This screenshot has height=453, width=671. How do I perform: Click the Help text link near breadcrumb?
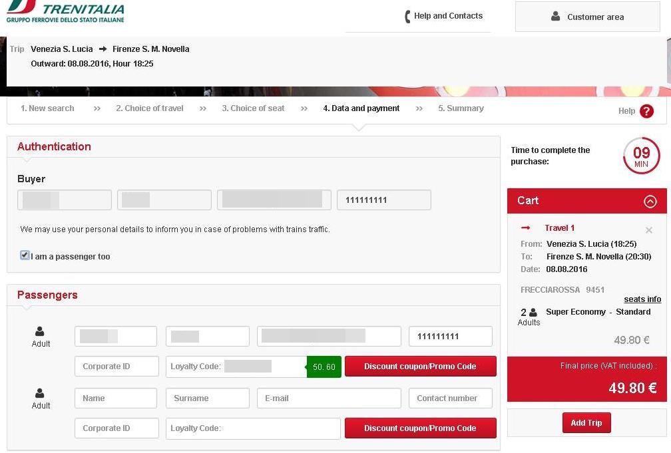click(626, 111)
